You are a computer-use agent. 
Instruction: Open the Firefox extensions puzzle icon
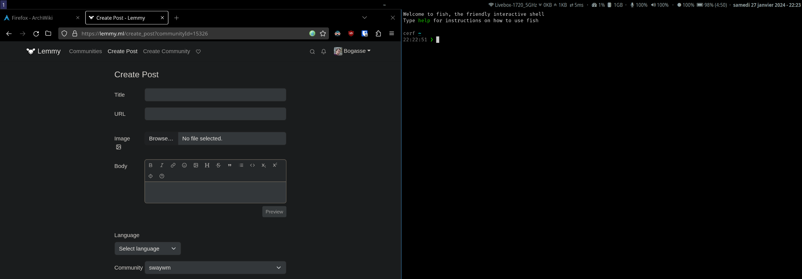(378, 33)
